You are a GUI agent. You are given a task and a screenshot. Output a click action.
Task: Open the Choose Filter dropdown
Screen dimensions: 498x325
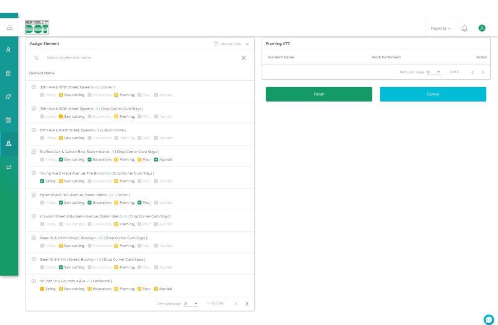(x=231, y=44)
